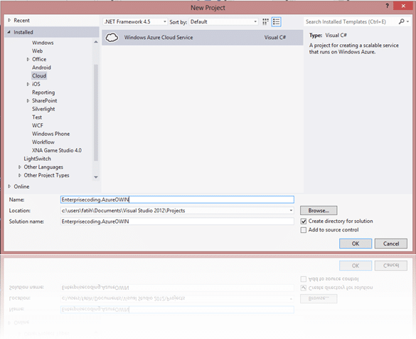Collapse the Installed section
The width and height of the screenshot is (416, 339).
9,32
